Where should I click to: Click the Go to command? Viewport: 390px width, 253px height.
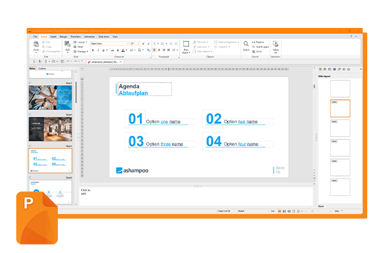[257, 51]
